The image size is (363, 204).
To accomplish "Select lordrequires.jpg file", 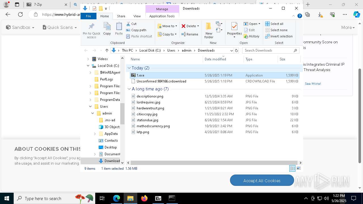I will (x=214, y=102).
